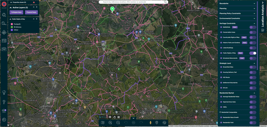Click the purple Other legend swatch
The height and width of the screenshot is (127, 267).
click(12, 30)
